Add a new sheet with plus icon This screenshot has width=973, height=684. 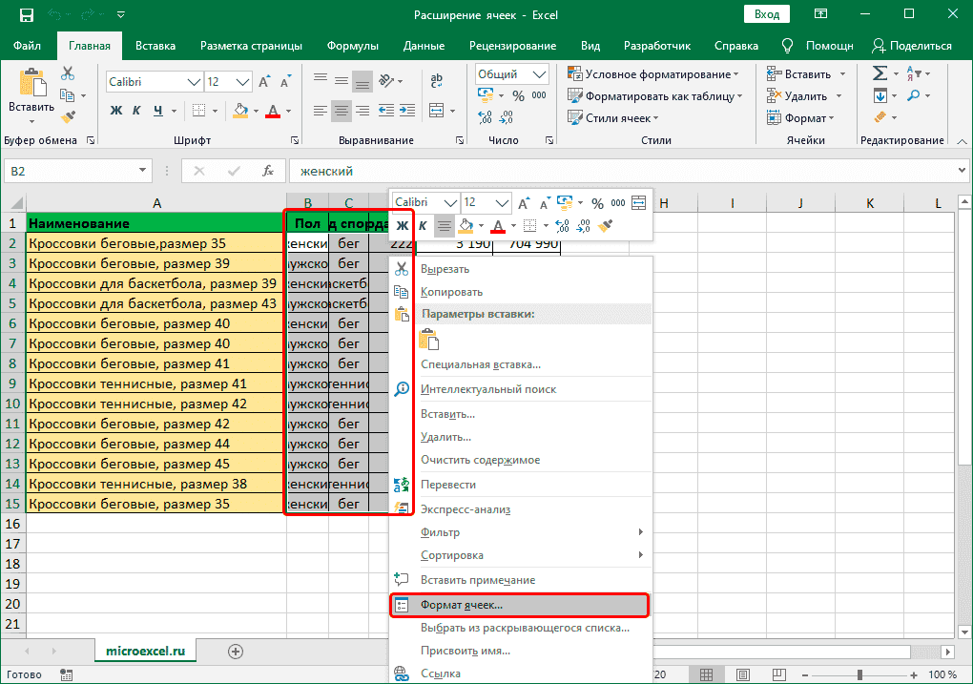235,651
